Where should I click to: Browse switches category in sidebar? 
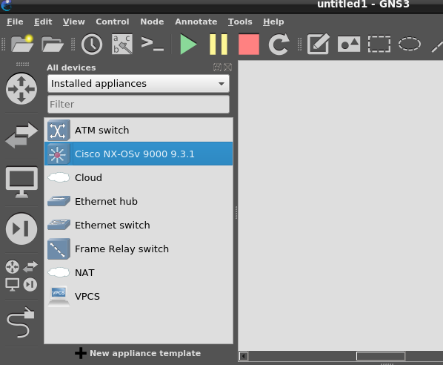pos(21,135)
